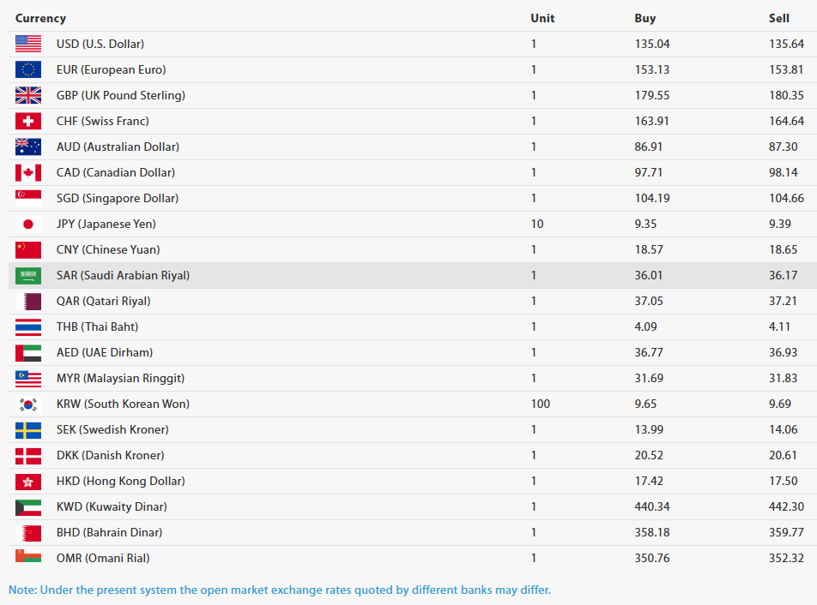817x605 pixels.
Task: Click the Sell column header
Action: point(778,18)
